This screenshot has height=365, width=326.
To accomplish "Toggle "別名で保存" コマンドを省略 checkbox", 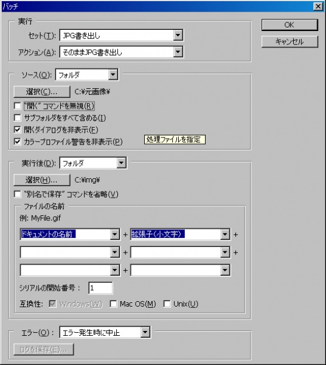I will point(18,194).
